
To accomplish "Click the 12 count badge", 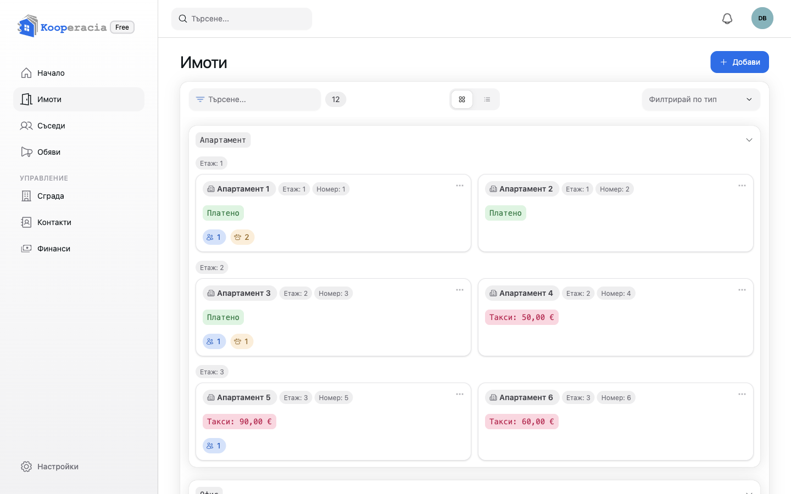I will (x=336, y=99).
